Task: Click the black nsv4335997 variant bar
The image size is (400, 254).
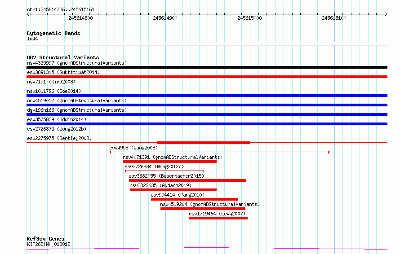Action: point(207,67)
